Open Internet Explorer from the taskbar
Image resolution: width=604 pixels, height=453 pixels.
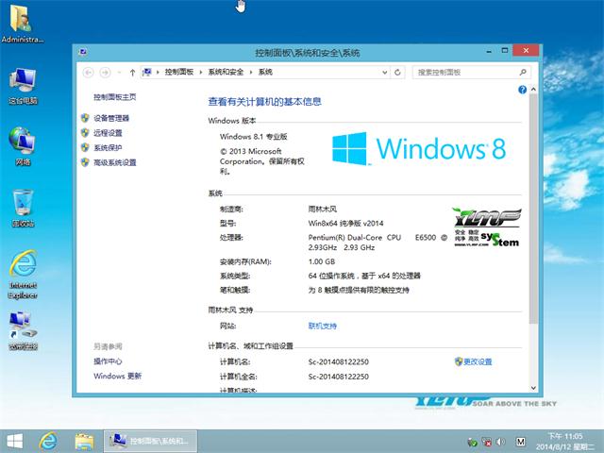tap(47, 440)
